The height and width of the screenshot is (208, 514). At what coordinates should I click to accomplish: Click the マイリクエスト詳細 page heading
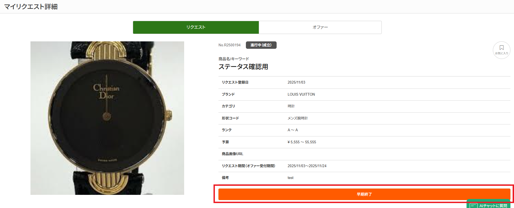pyautogui.click(x=31, y=7)
